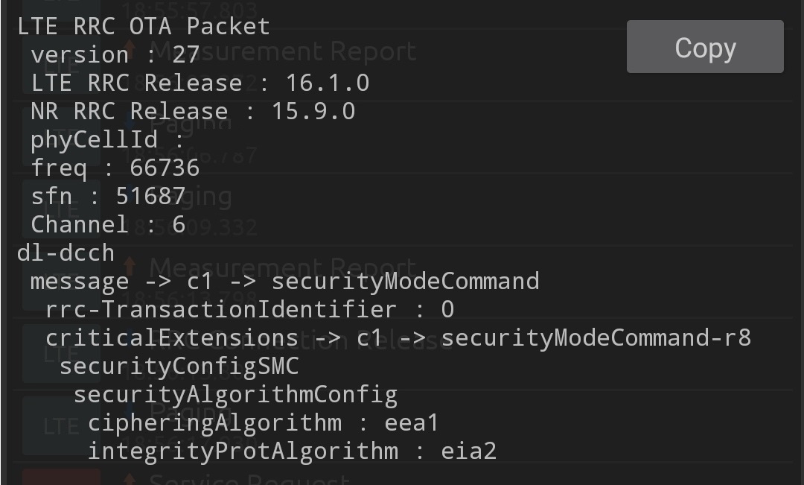Click the version : 27 line

(115, 54)
